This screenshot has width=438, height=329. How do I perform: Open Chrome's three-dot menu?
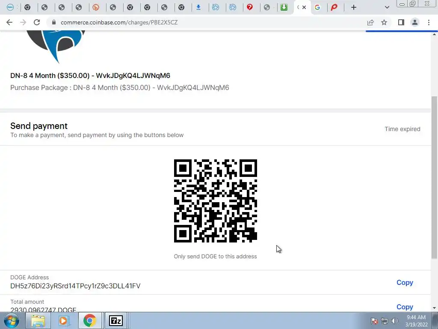429,22
